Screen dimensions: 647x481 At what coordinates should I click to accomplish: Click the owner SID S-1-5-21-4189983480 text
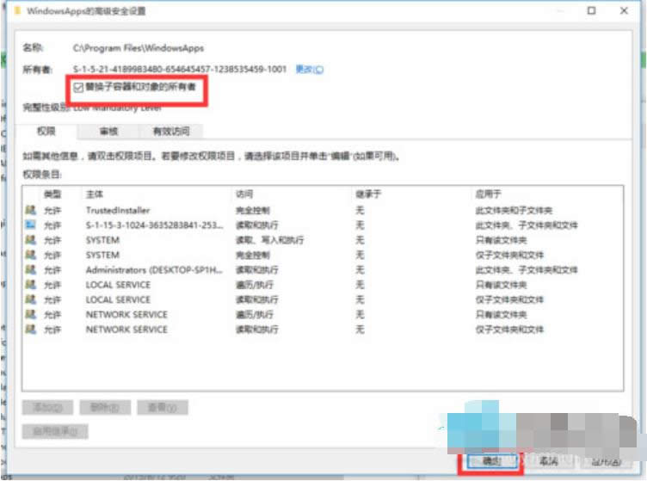pos(180,70)
